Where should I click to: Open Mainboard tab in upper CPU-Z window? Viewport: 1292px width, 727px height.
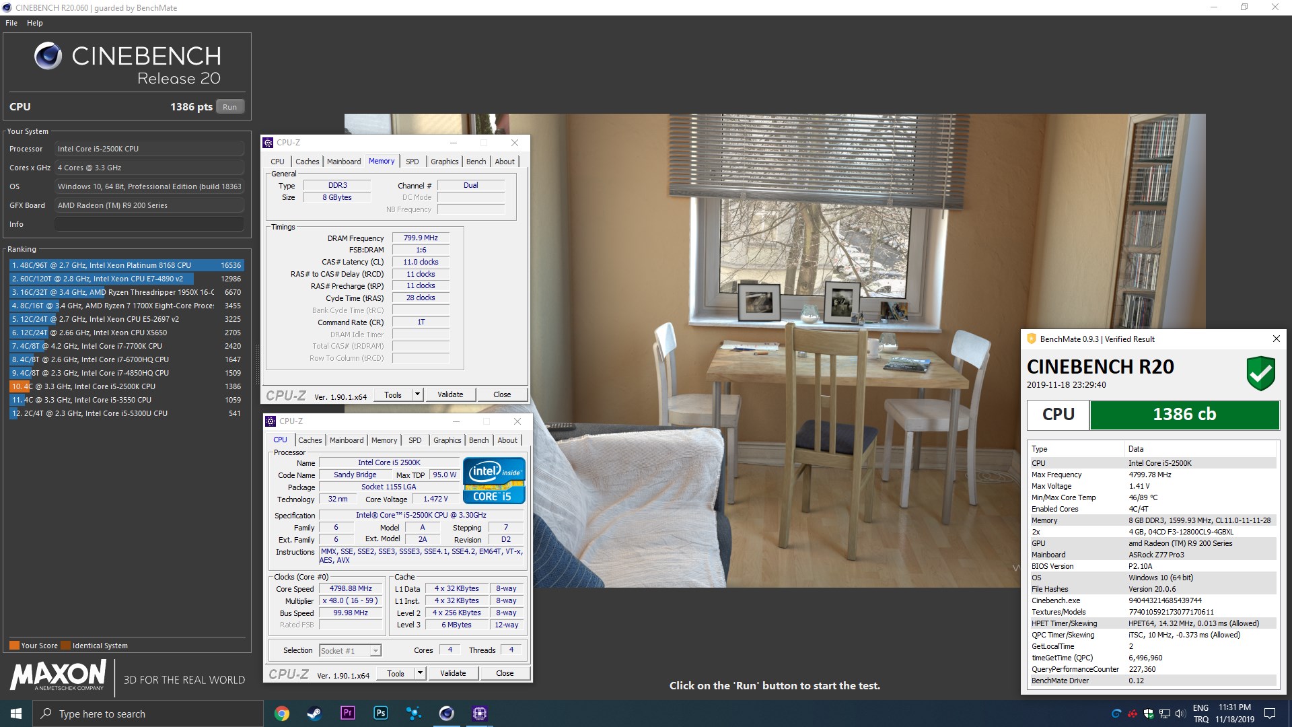pos(344,162)
